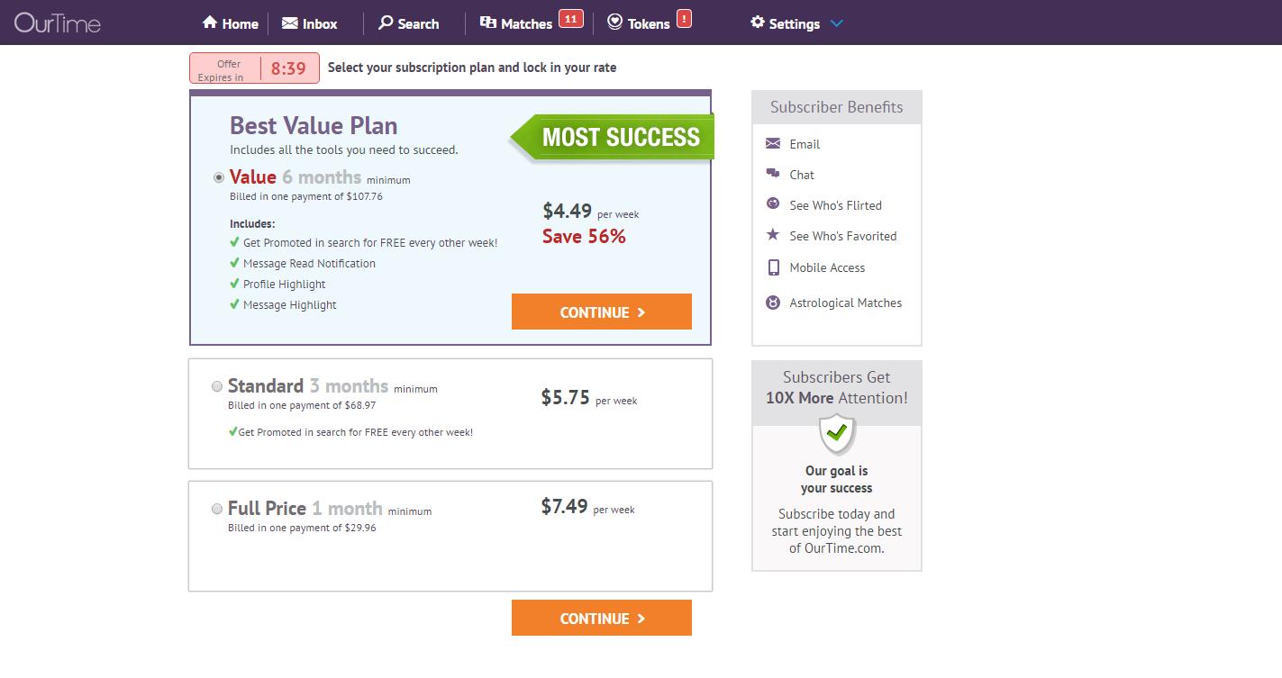Click the Home house icon

click(210, 23)
